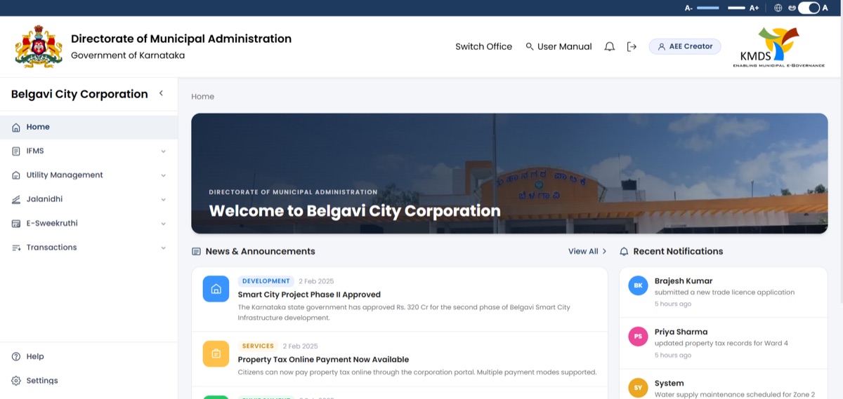The image size is (843, 399).
Task: Open the View All announcements link
Action: pos(587,251)
